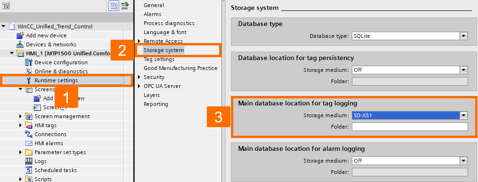Viewport: 478px width, 182px height.
Task: Click the Device configuration icon
Action: [x=28, y=62]
